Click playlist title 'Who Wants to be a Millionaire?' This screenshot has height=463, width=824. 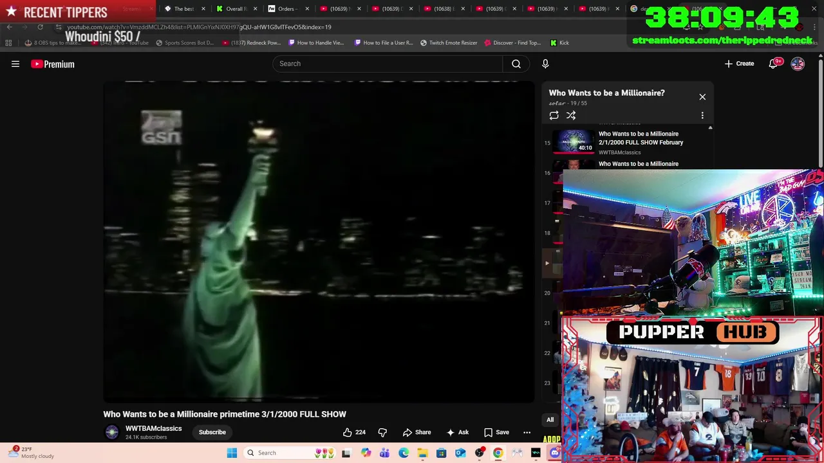pos(606,93)
